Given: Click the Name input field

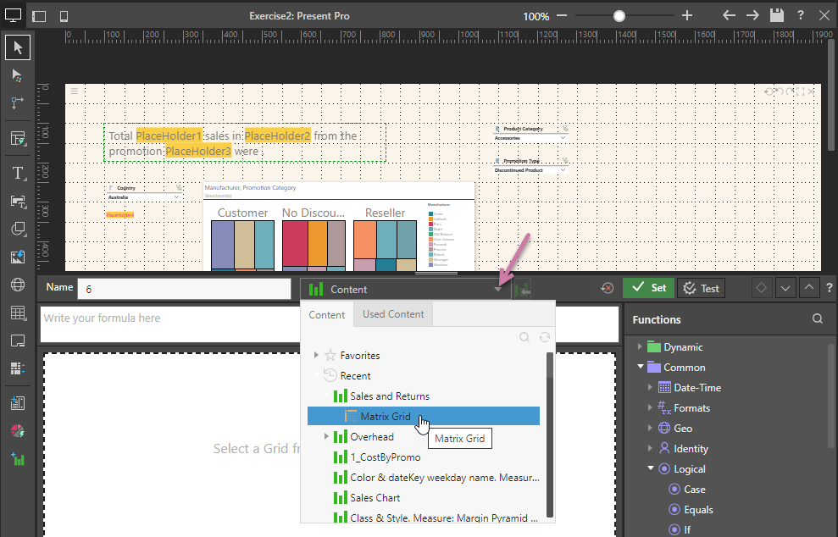Looking at the screenshot, I should (184, 289).
